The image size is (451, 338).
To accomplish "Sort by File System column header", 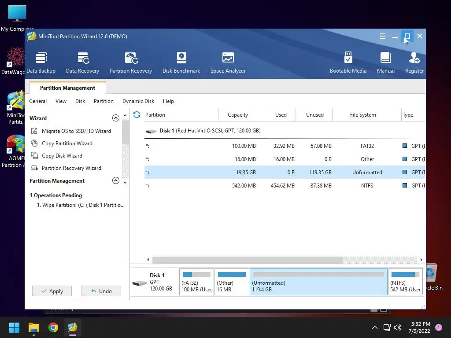I will click(x=367, y=115).
